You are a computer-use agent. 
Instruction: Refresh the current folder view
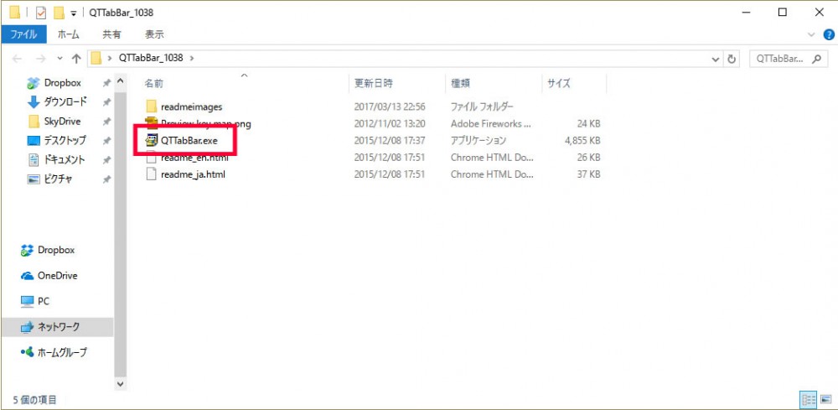coord(732,60)
